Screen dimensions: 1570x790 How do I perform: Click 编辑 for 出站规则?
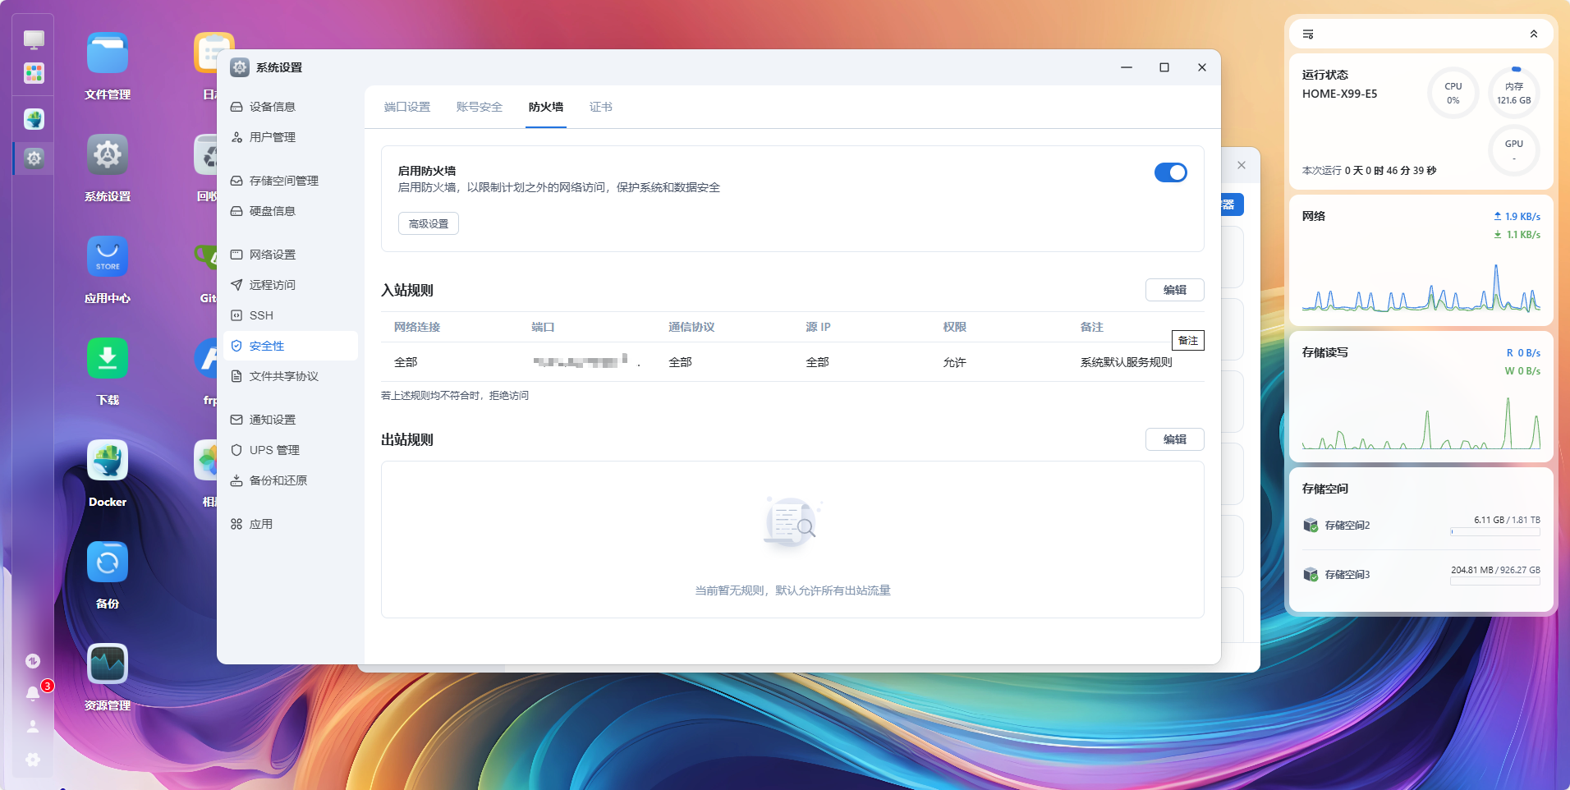point(1175,439)
